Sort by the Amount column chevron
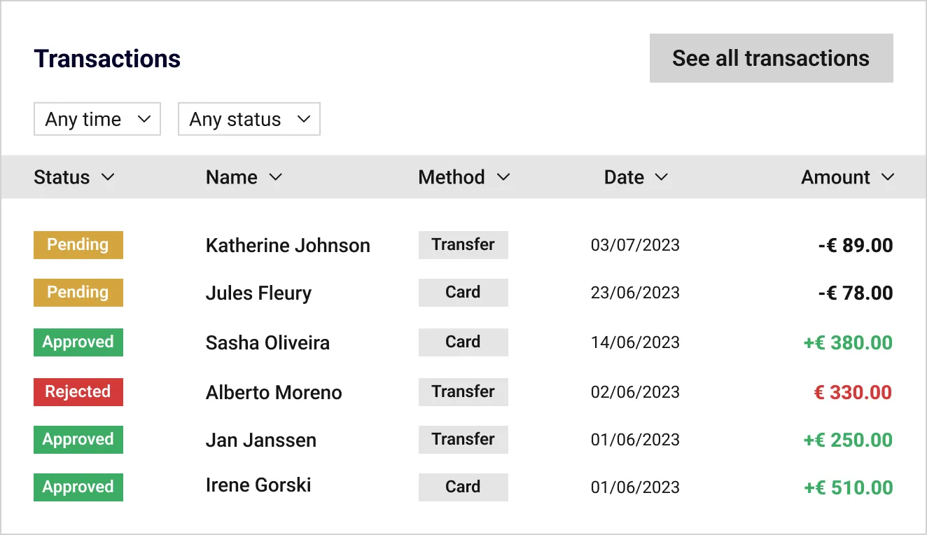The width and height of the screenshot is (927, 535). tap(888, 177)
